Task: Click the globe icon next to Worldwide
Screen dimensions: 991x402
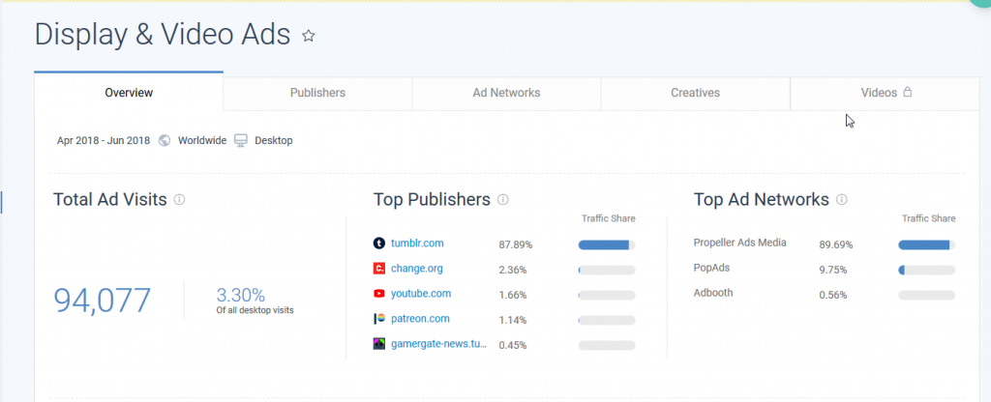Action: tap(165, 141)
